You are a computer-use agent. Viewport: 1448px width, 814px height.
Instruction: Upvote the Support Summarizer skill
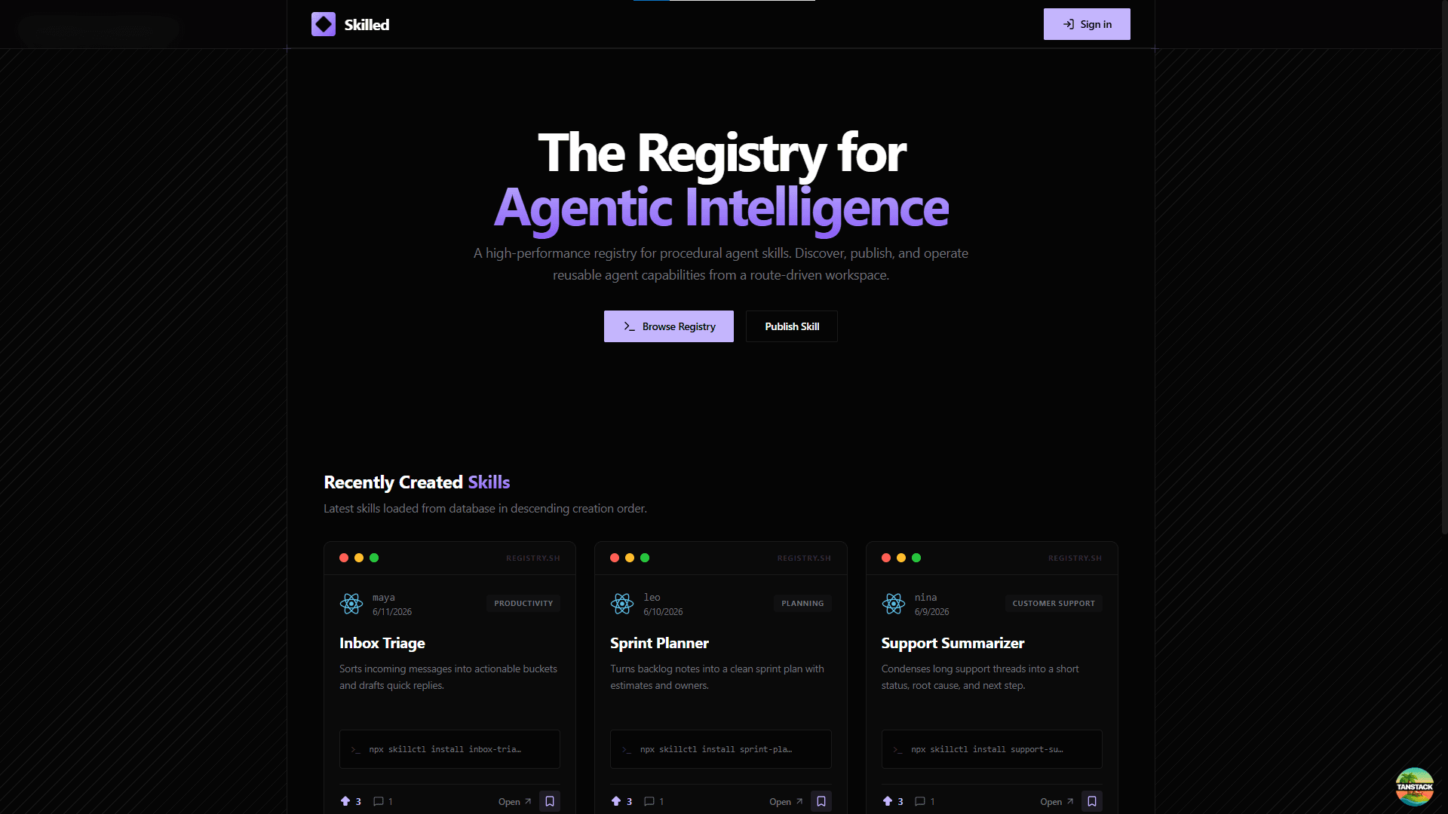click(893, 801)
